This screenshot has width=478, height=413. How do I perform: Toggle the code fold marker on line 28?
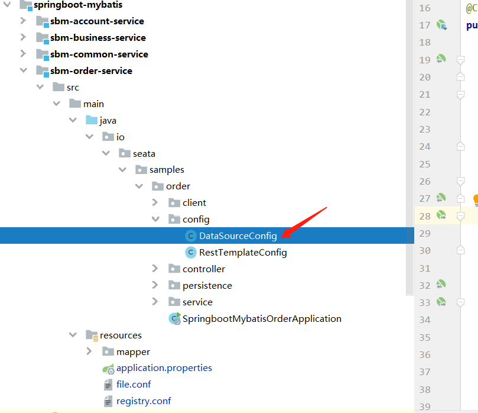(x=461, y=217)
